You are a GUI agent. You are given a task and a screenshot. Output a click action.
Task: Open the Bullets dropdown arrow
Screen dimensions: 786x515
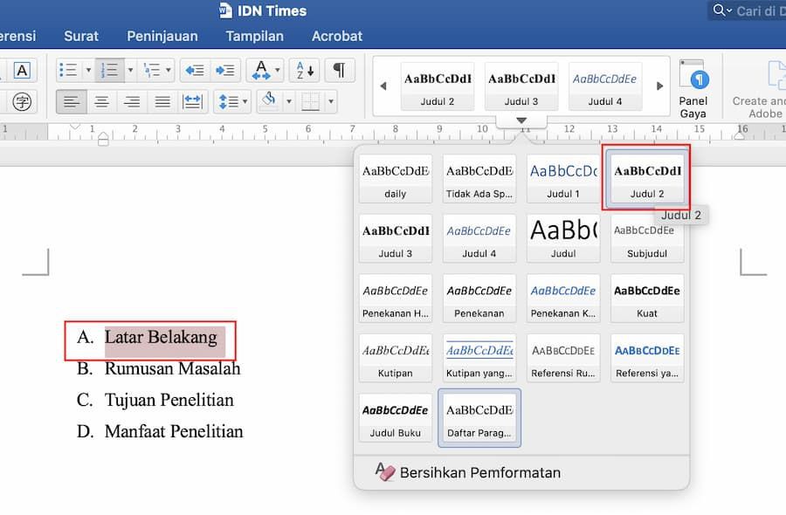tap(88, 70)
